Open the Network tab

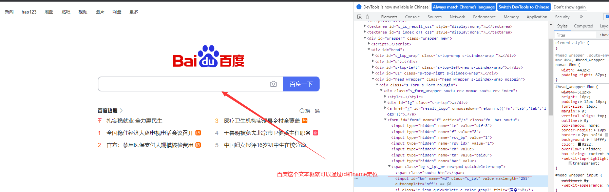(x=457, y=17)
